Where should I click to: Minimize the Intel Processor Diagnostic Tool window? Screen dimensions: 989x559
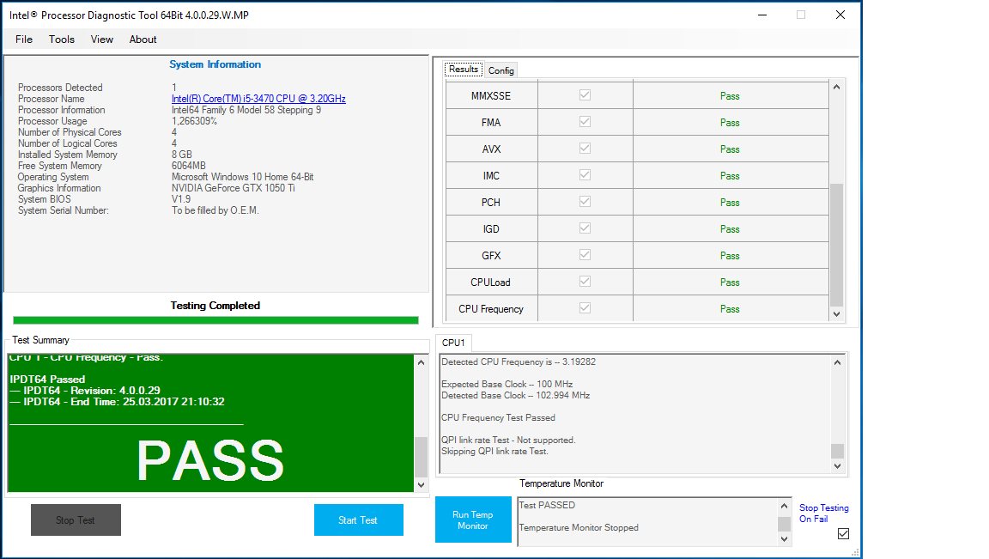coord(762,15)
